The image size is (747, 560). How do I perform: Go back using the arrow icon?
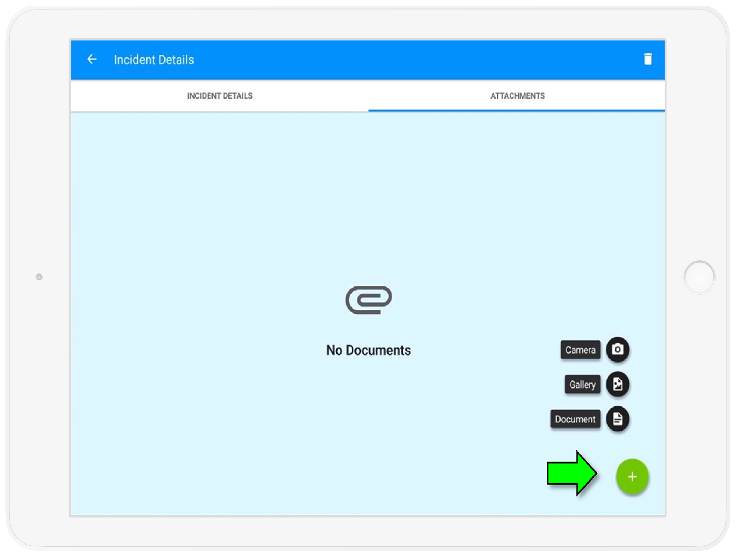point(92,59)
